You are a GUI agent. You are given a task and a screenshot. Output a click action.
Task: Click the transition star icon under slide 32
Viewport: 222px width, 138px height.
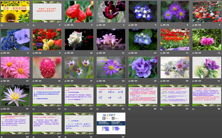pos(98,137)
